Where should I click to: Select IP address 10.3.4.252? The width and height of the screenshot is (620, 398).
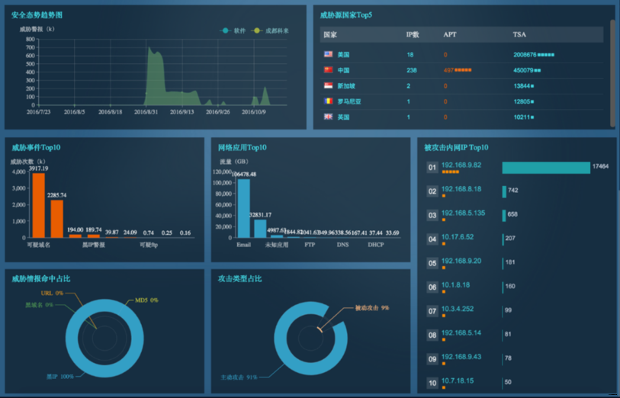[x=457, y=309]
